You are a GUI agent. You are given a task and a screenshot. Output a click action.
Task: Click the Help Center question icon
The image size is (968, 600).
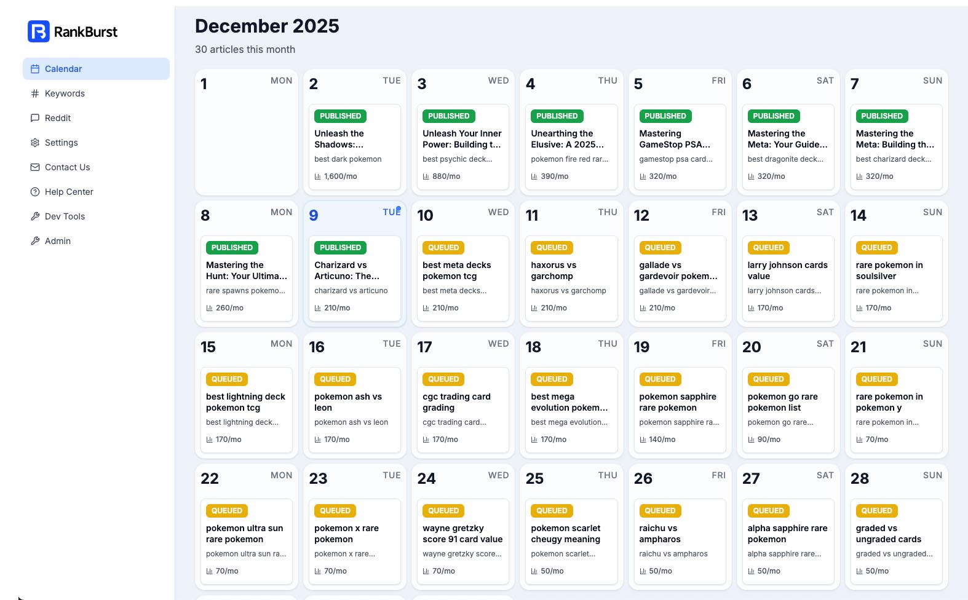(x=35, y=192)
